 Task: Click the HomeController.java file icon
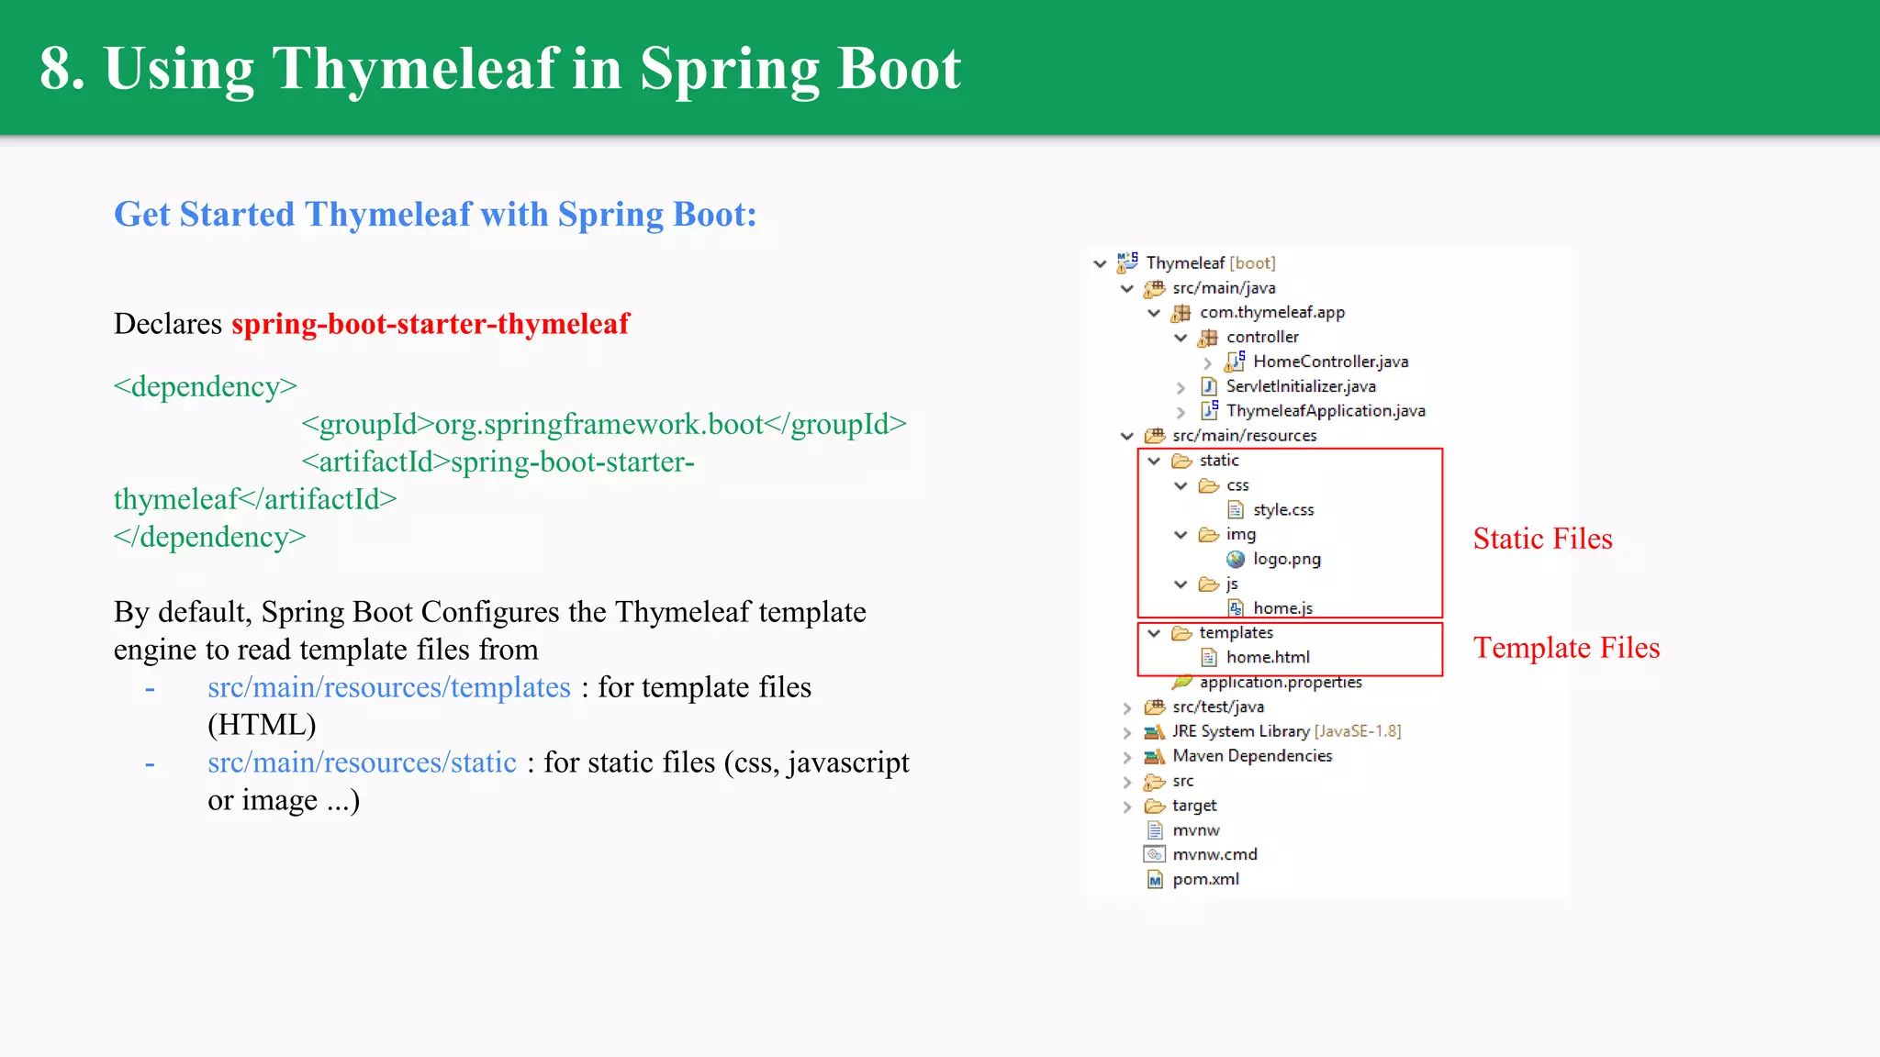coord(1236,362)
